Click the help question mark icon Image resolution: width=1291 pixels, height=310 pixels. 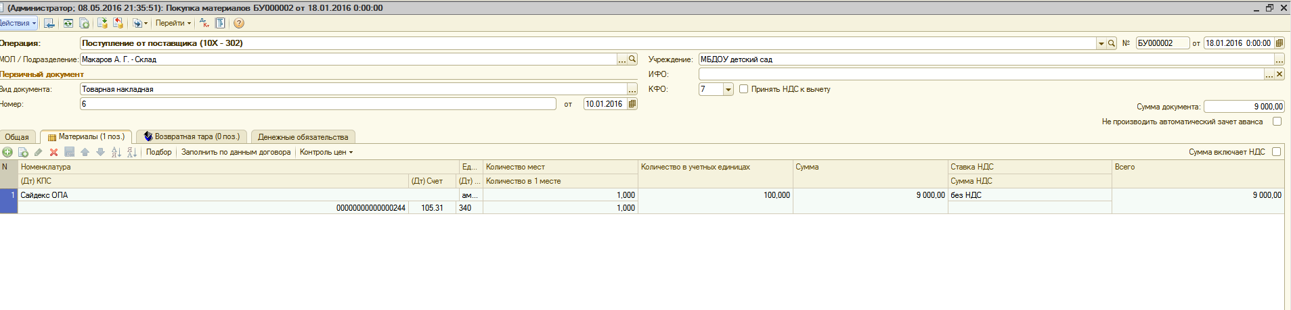pyautogui.click(x=239, y=23)
